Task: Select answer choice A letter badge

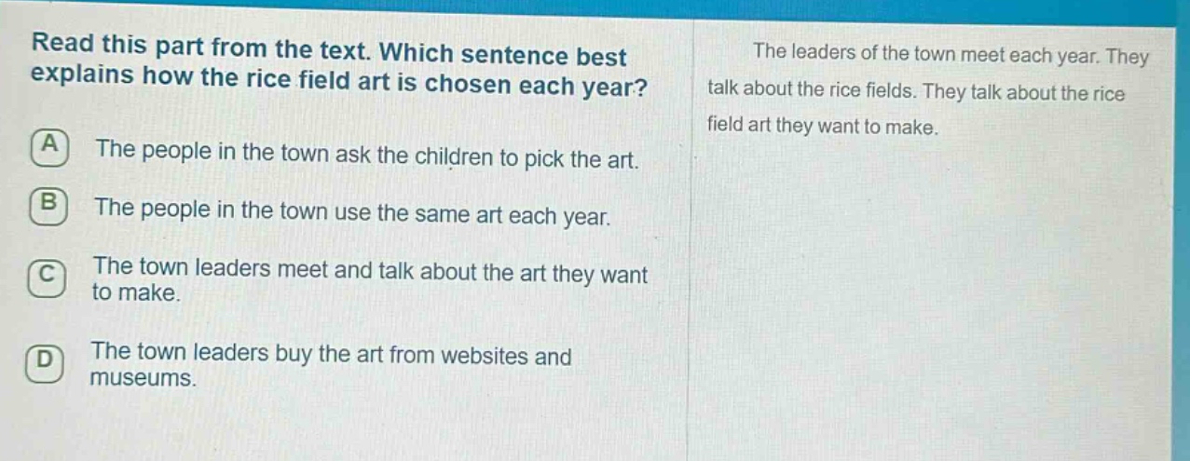Action: pyautogui.click(x=47, y=148)
